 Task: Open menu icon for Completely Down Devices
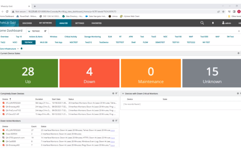pos(116,93)
